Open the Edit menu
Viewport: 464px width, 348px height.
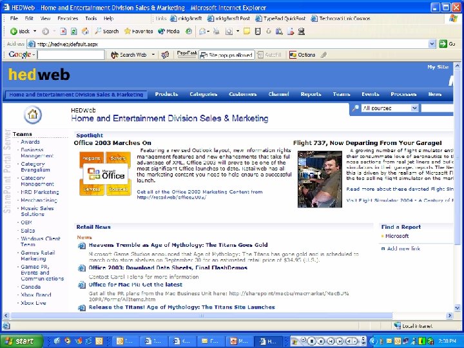coord(29,18)
